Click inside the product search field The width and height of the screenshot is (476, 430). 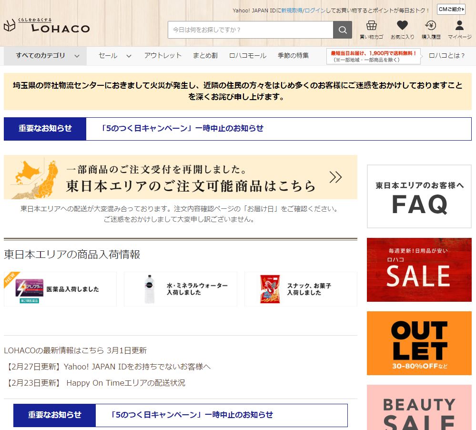coord(250,30)
